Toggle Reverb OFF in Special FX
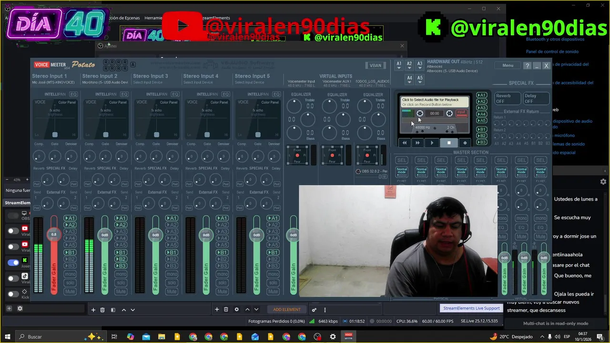The width and height of the screenshot is (610, 343). click(507, 99)
